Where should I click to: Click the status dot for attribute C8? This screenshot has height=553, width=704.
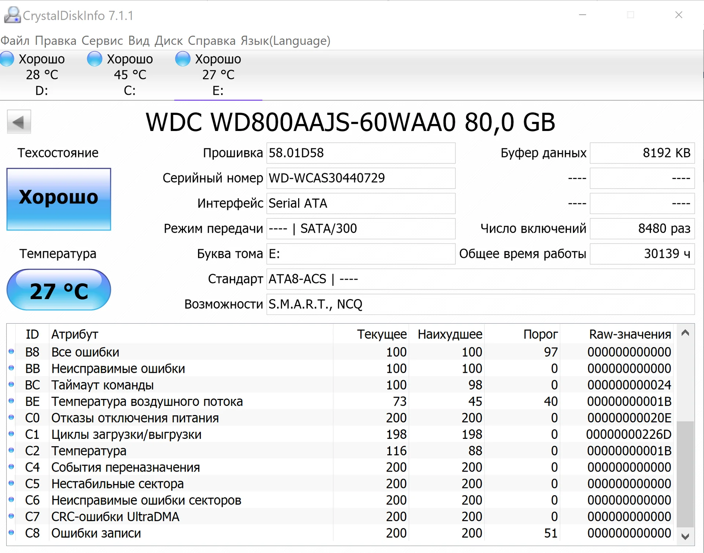(x=11, y=532)
